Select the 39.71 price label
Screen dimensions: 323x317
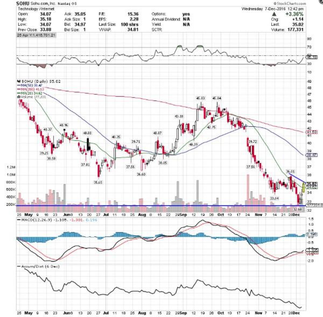pyautogui.click(x=135, y=141)
